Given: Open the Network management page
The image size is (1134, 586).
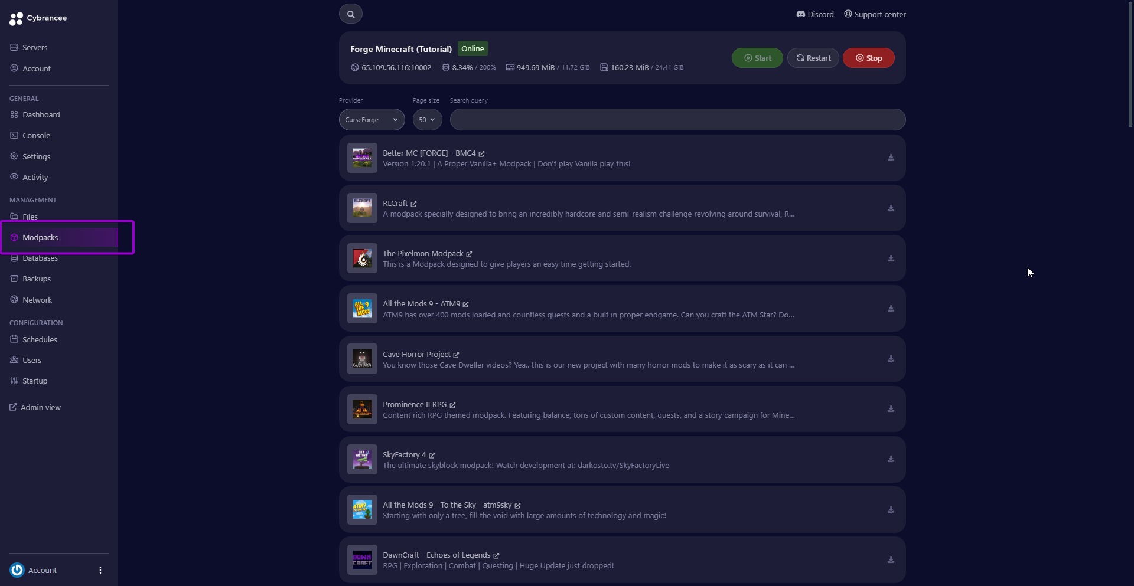Looking at the screenshot, I should click(x=37, y=299).
